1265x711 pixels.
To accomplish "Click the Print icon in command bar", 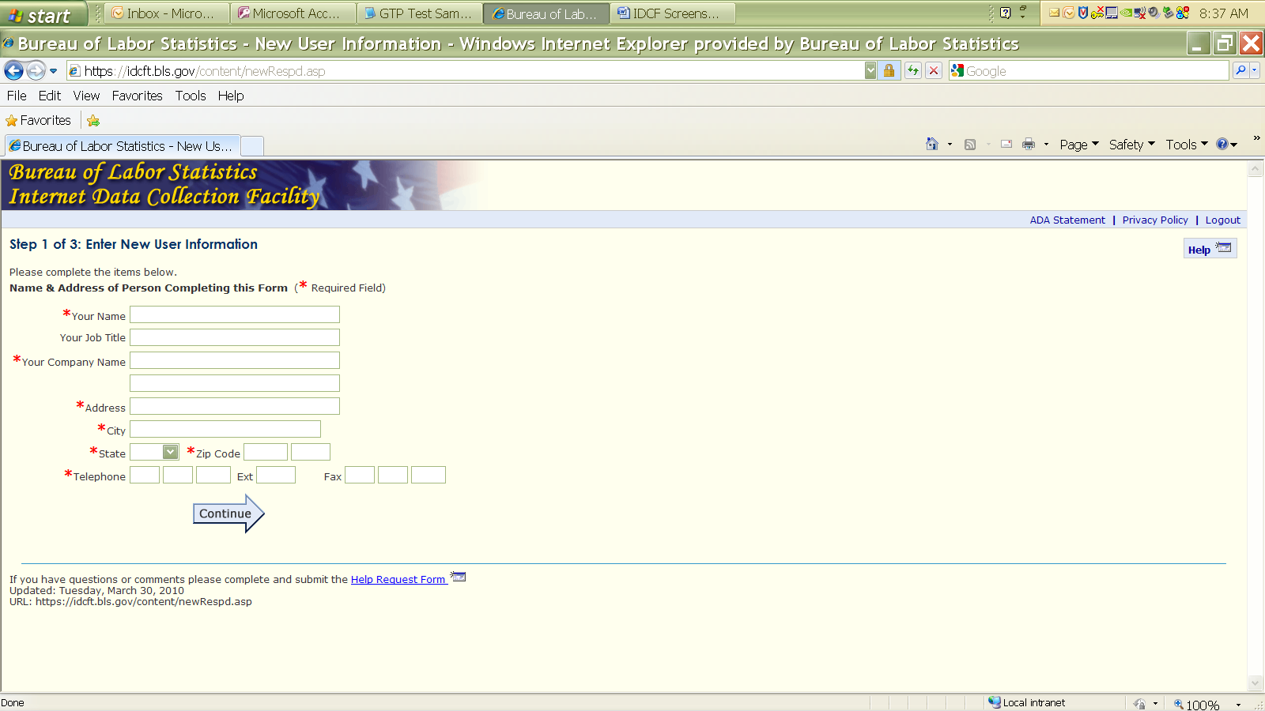I will (x=1029, y=145).
